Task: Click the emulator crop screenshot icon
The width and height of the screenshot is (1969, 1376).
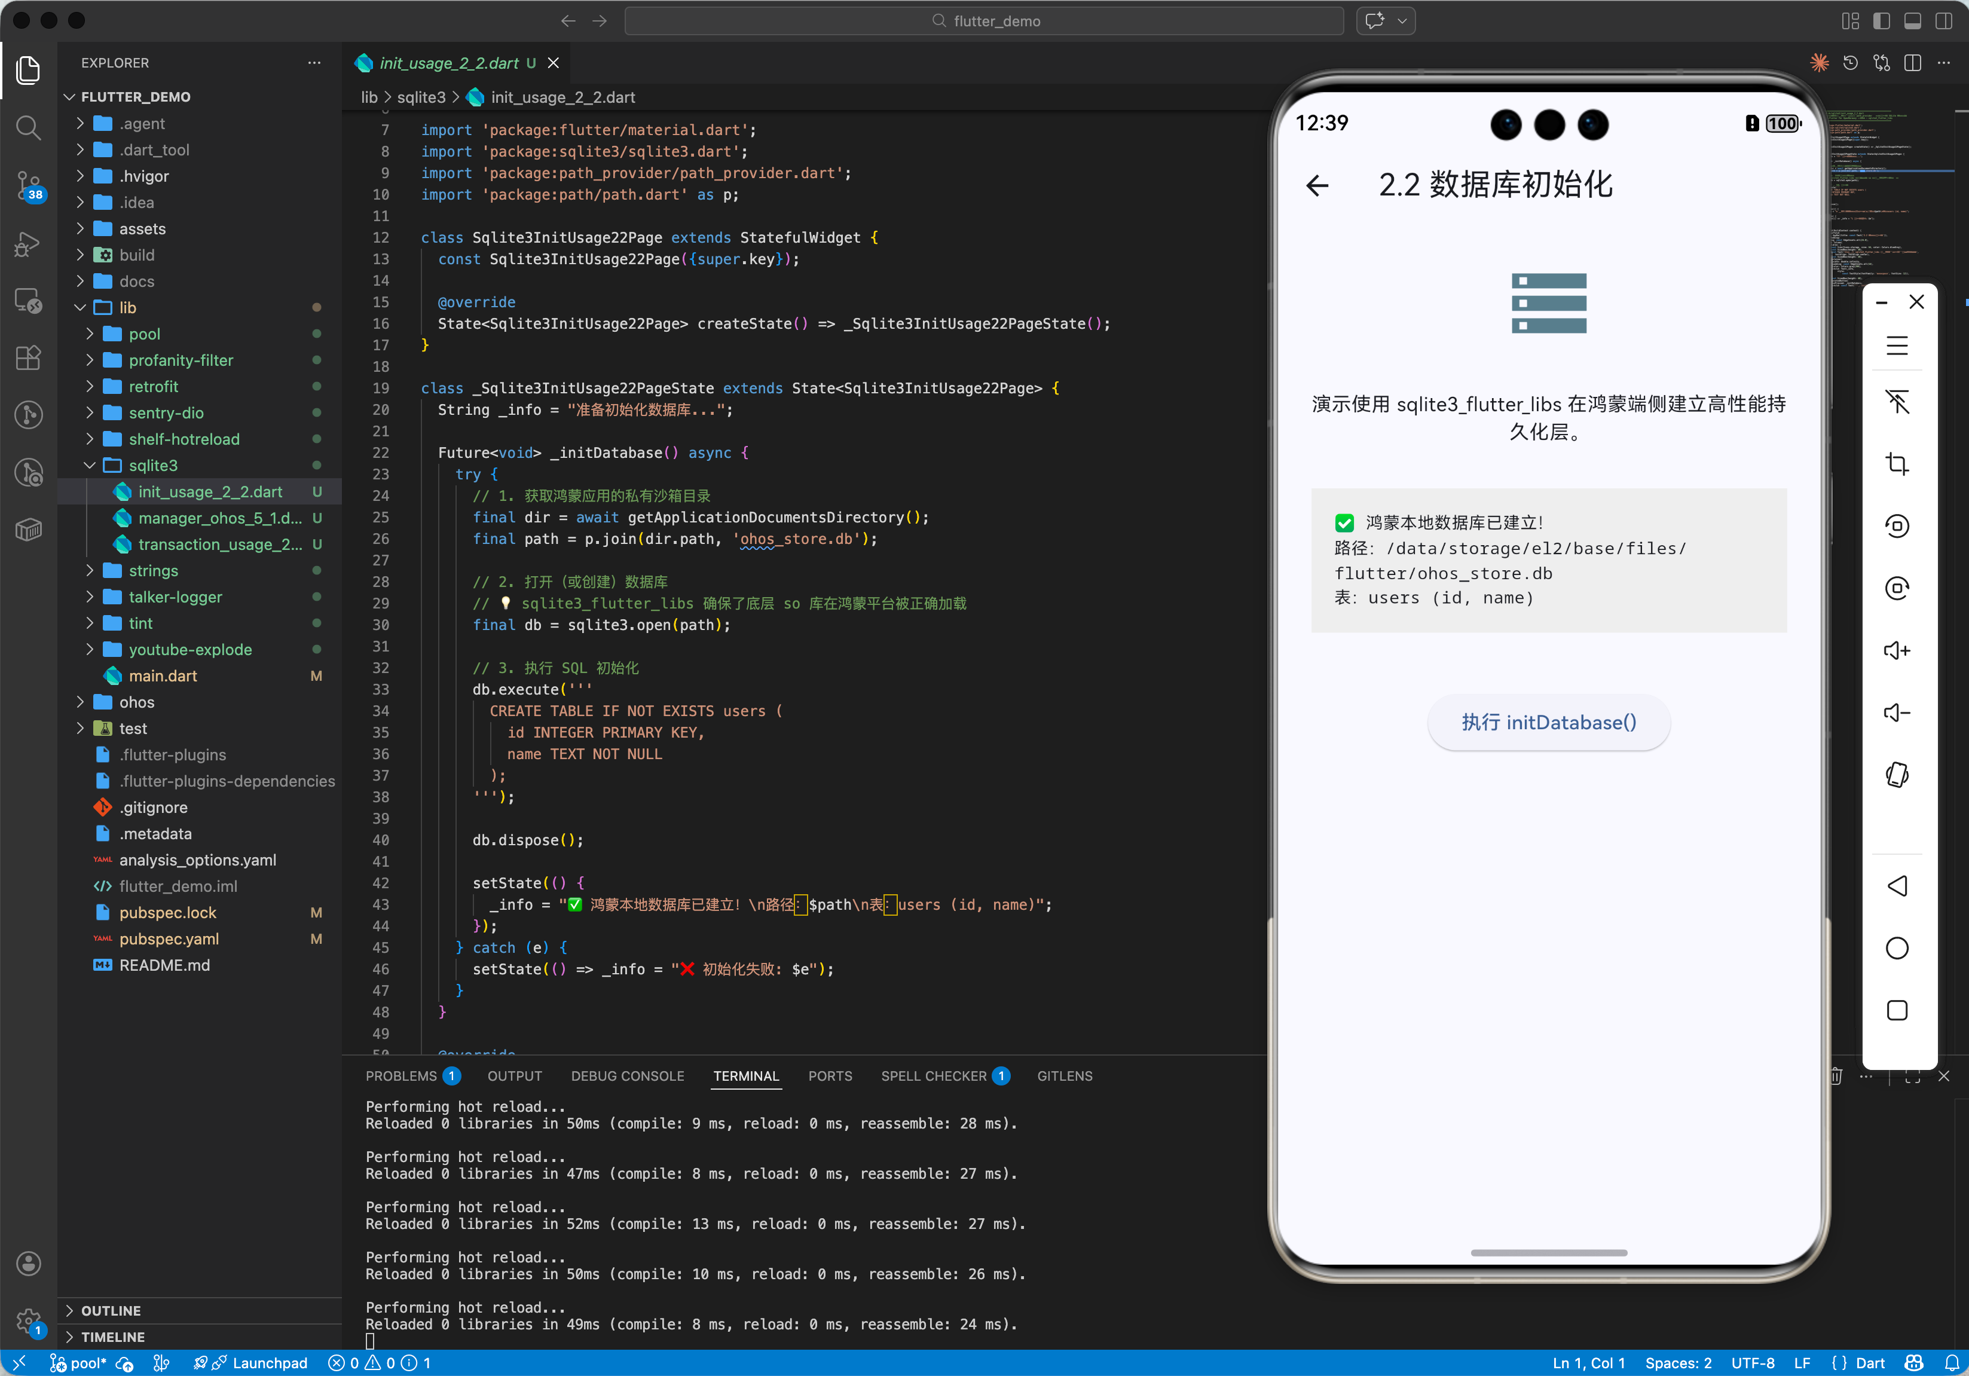Action: [x=1896, y=464]
